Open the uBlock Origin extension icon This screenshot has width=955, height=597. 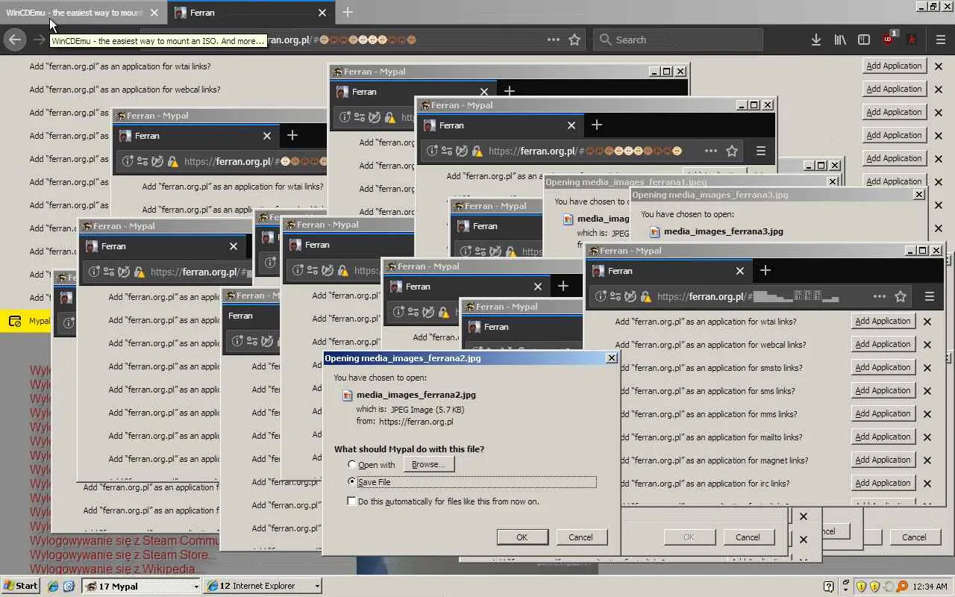[x=889, y=40]
